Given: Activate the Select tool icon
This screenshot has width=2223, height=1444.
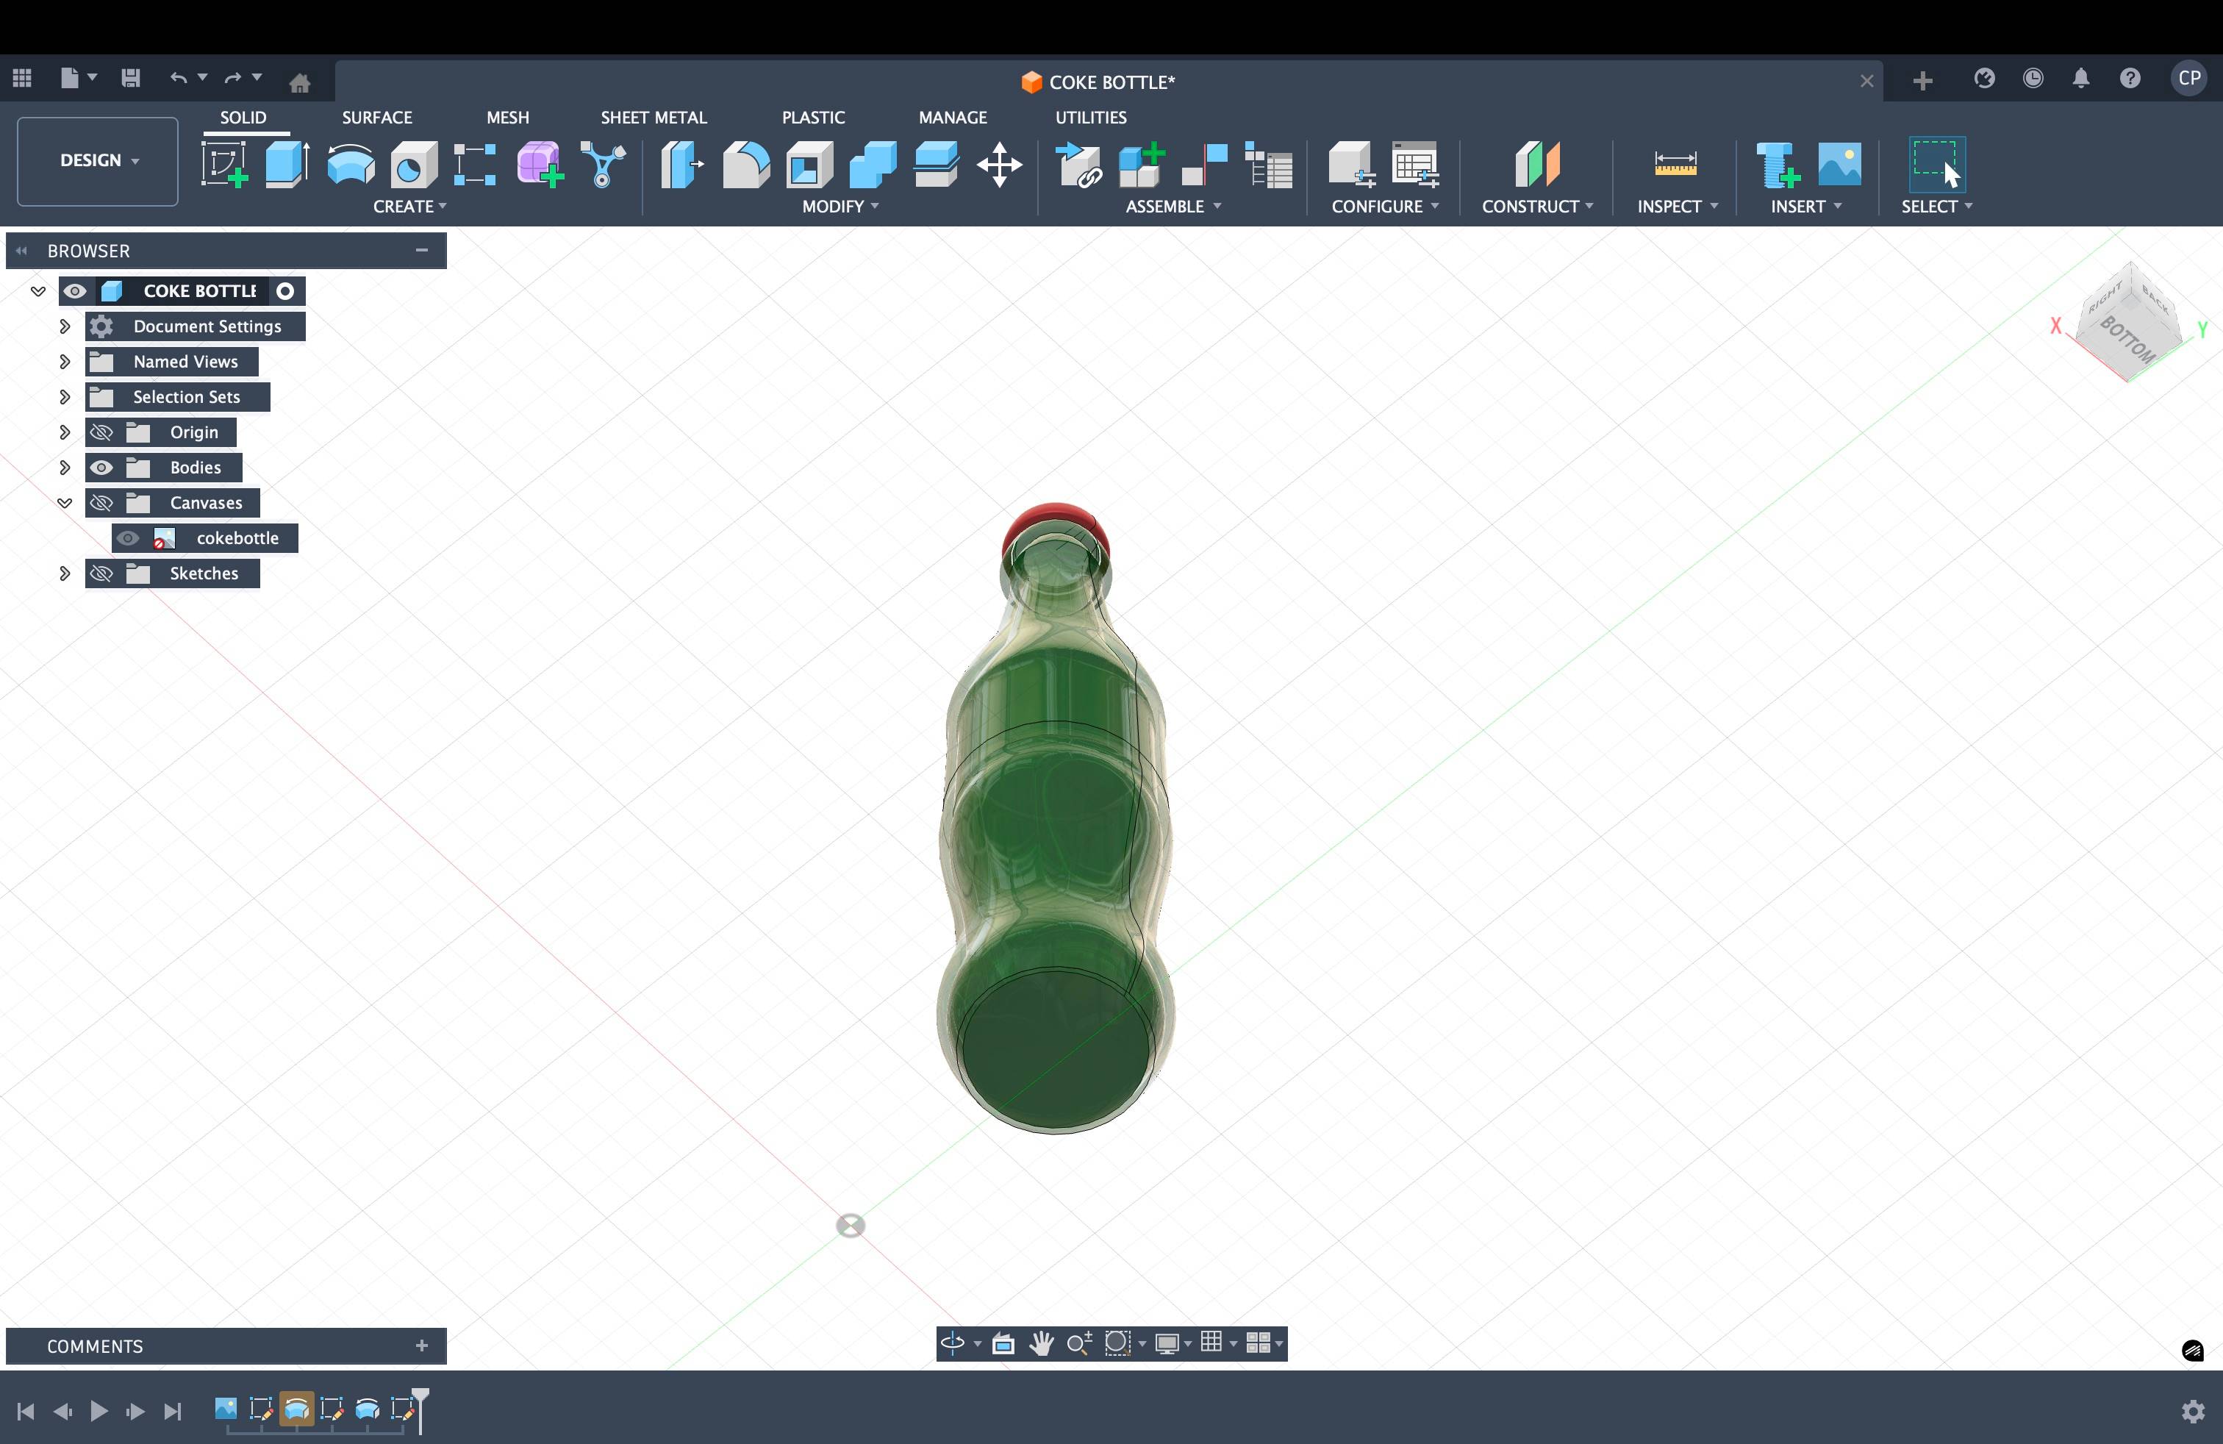Looking at the screenshot, I should click(1936, 165).
